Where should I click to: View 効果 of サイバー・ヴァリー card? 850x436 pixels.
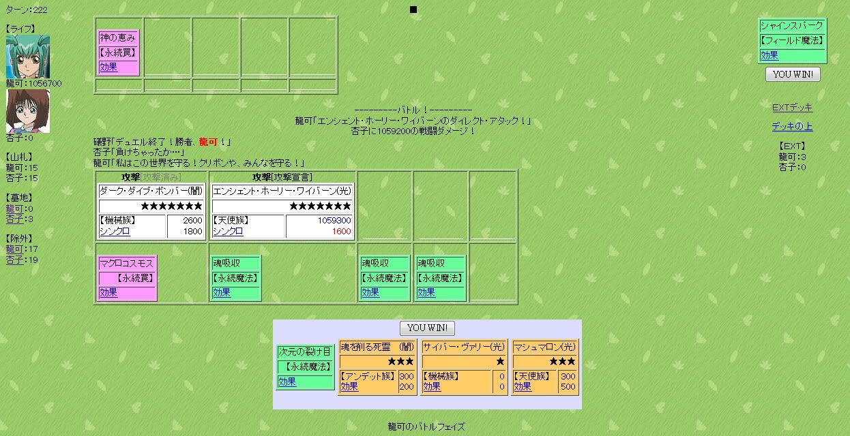(x=432, y=386)
